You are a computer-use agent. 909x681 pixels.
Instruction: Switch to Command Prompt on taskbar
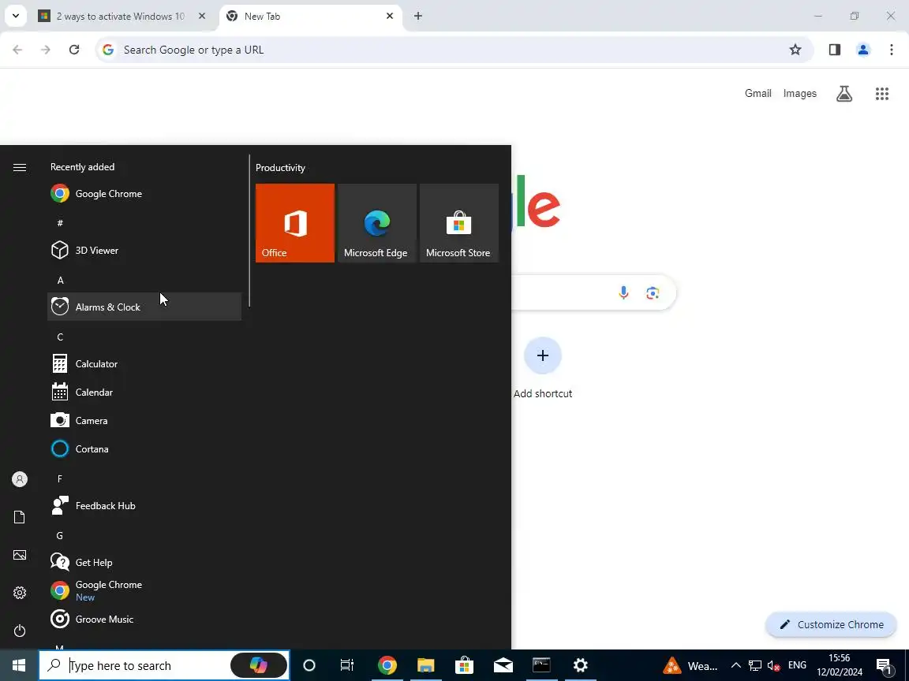point(541,665)
